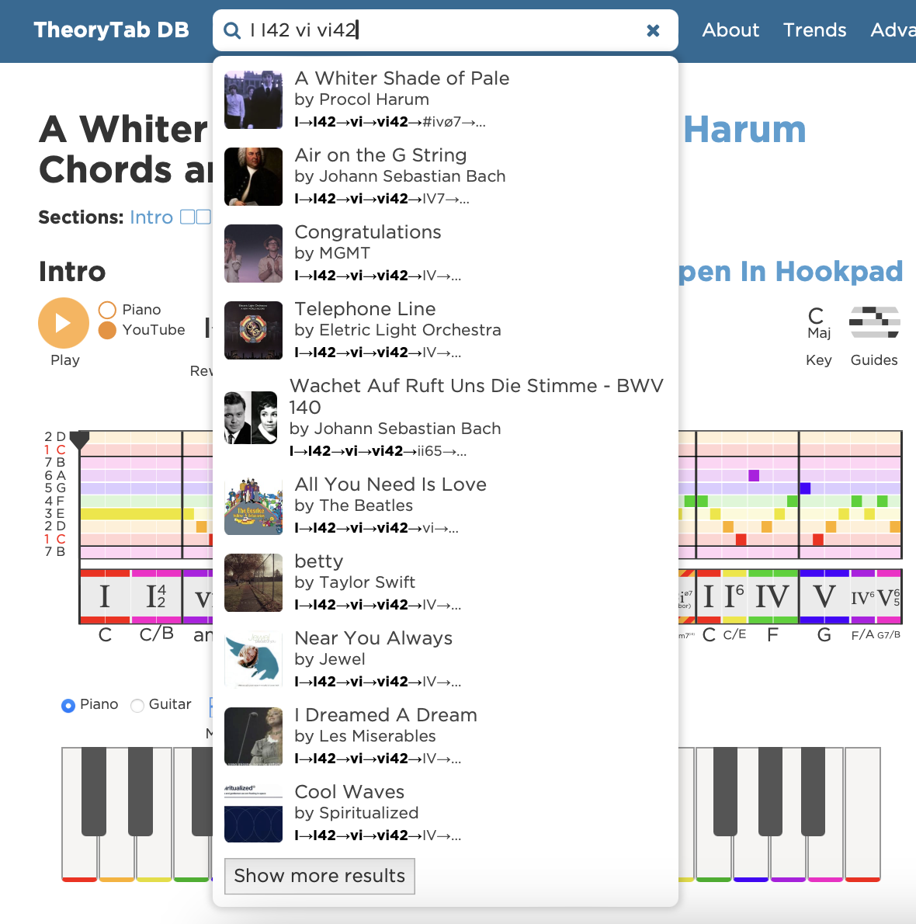Select Congratulations by MGMT result
The width and height of the screenshot is (916, 924).
coord(445,253)
